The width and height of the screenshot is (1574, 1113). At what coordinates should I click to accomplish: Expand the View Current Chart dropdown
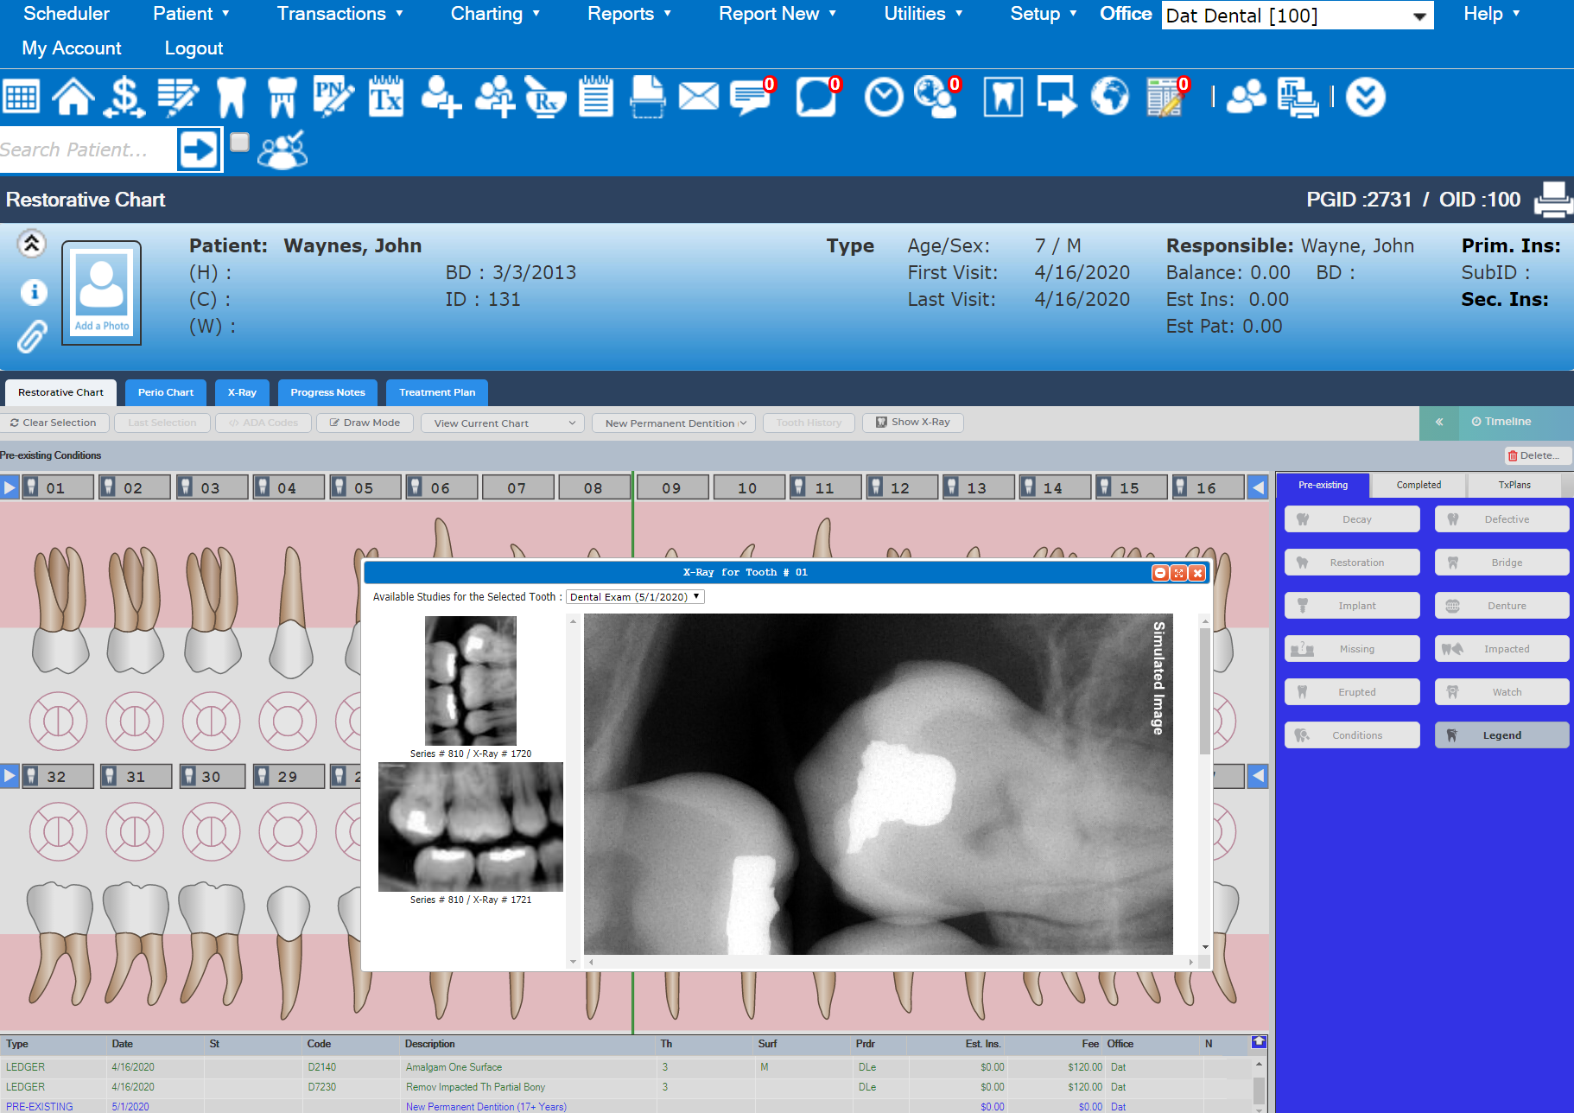[503, 423]
